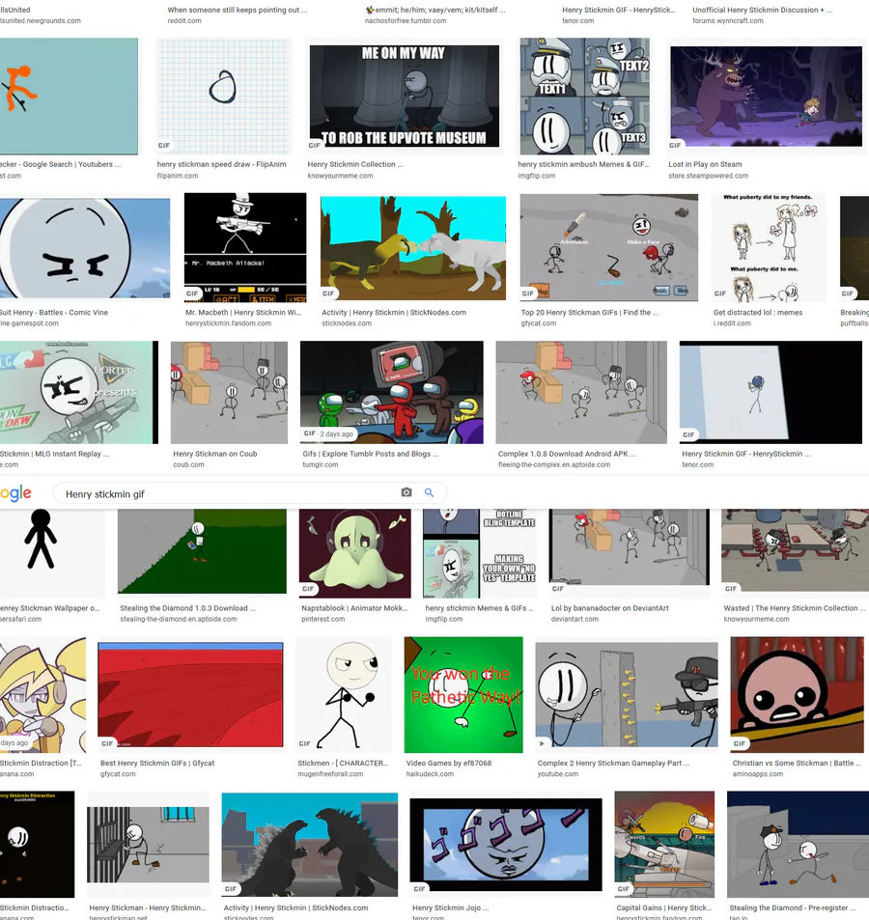Open the 'What puberty did' meme thumbnail

[x=768, y=247]
